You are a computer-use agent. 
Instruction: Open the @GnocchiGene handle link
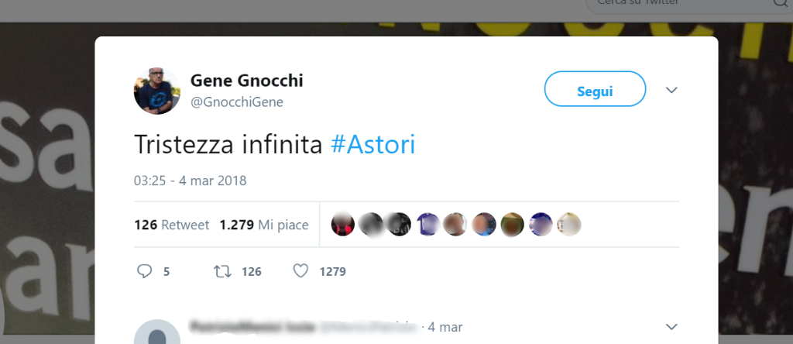237,102
